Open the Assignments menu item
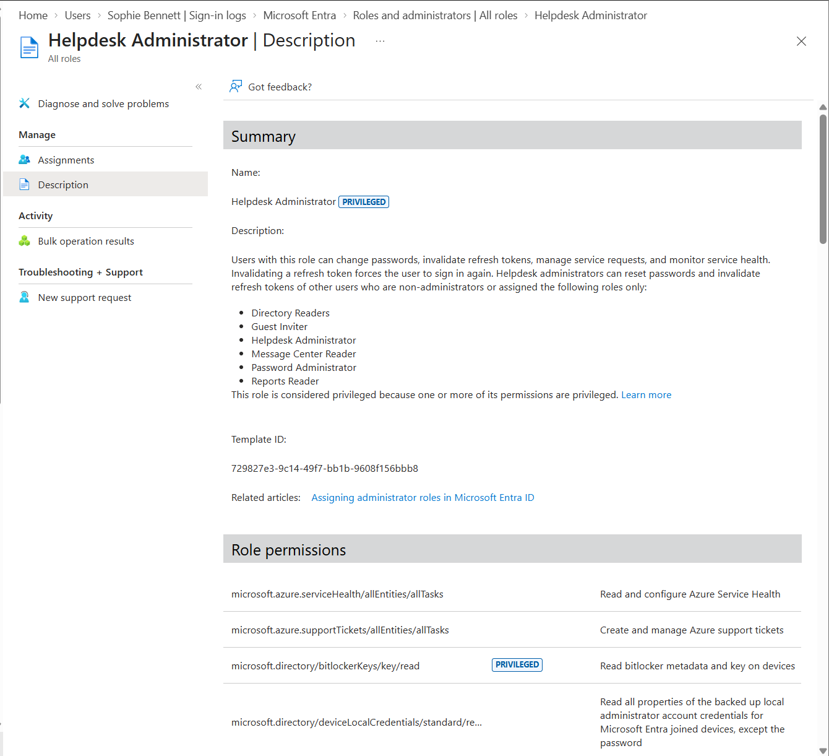The height and width of the screenshot is (756, 829). (x=105, y=160)
